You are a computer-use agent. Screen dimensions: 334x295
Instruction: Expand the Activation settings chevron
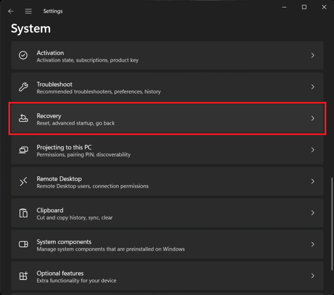313,55
